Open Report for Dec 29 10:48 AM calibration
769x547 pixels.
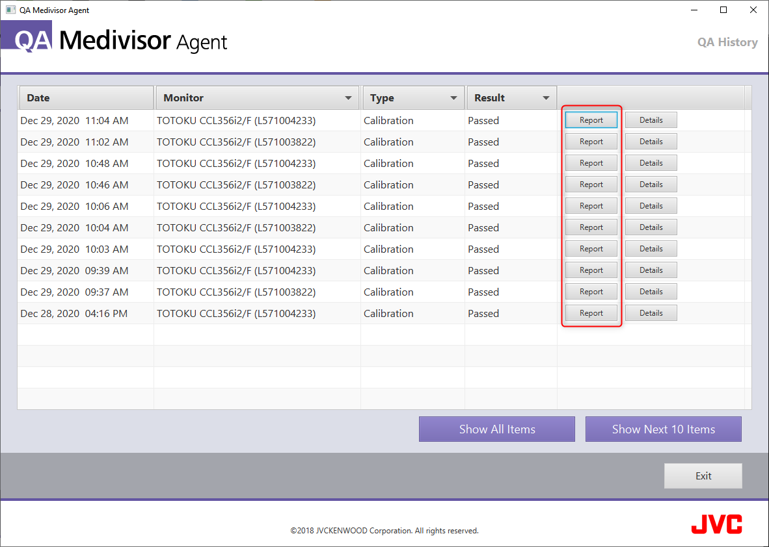[591, 163]
